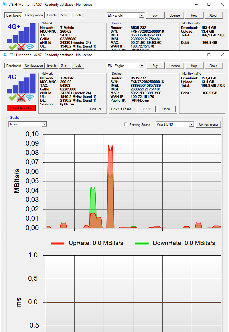Open the Events tab in front window
The image size is (229, 332).
coord(52,66)
